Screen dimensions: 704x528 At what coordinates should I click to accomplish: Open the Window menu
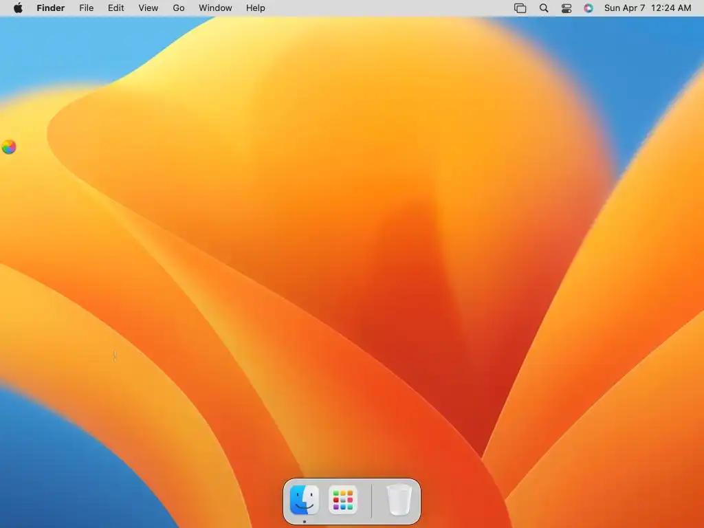click(215, 8)
